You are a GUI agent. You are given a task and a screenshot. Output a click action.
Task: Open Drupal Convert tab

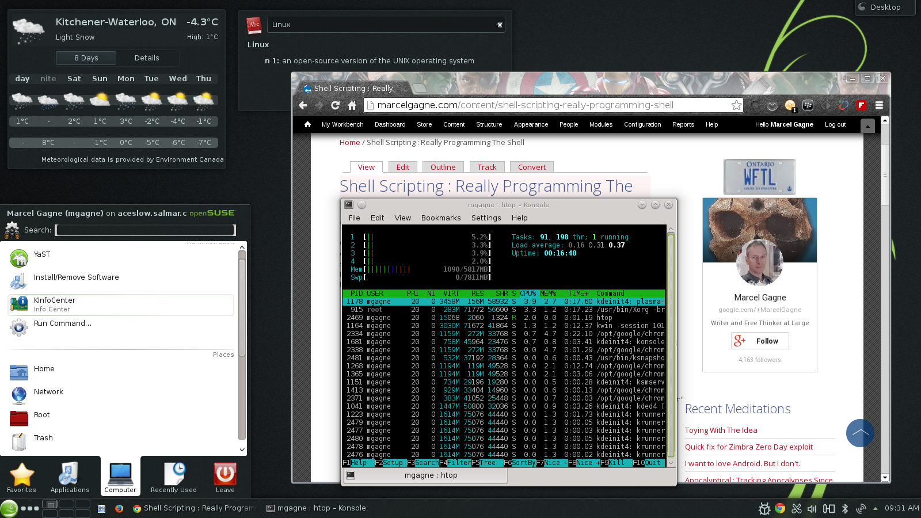(x=531, y=167)
